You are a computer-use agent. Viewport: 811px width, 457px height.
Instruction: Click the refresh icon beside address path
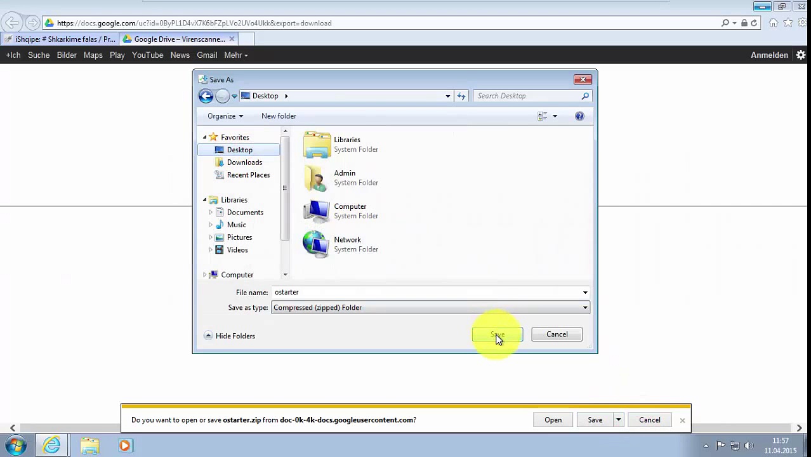(461, 96)
